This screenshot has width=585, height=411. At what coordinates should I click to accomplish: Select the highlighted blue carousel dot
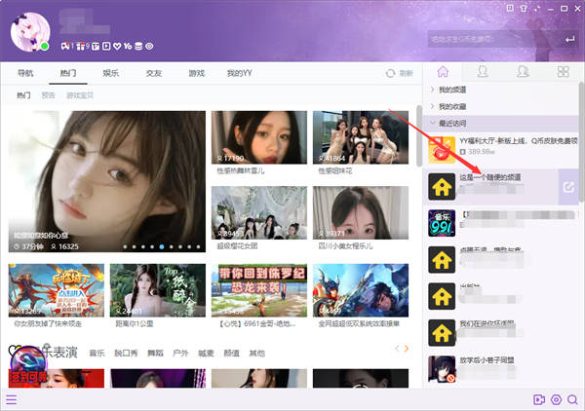click(162, 246)
